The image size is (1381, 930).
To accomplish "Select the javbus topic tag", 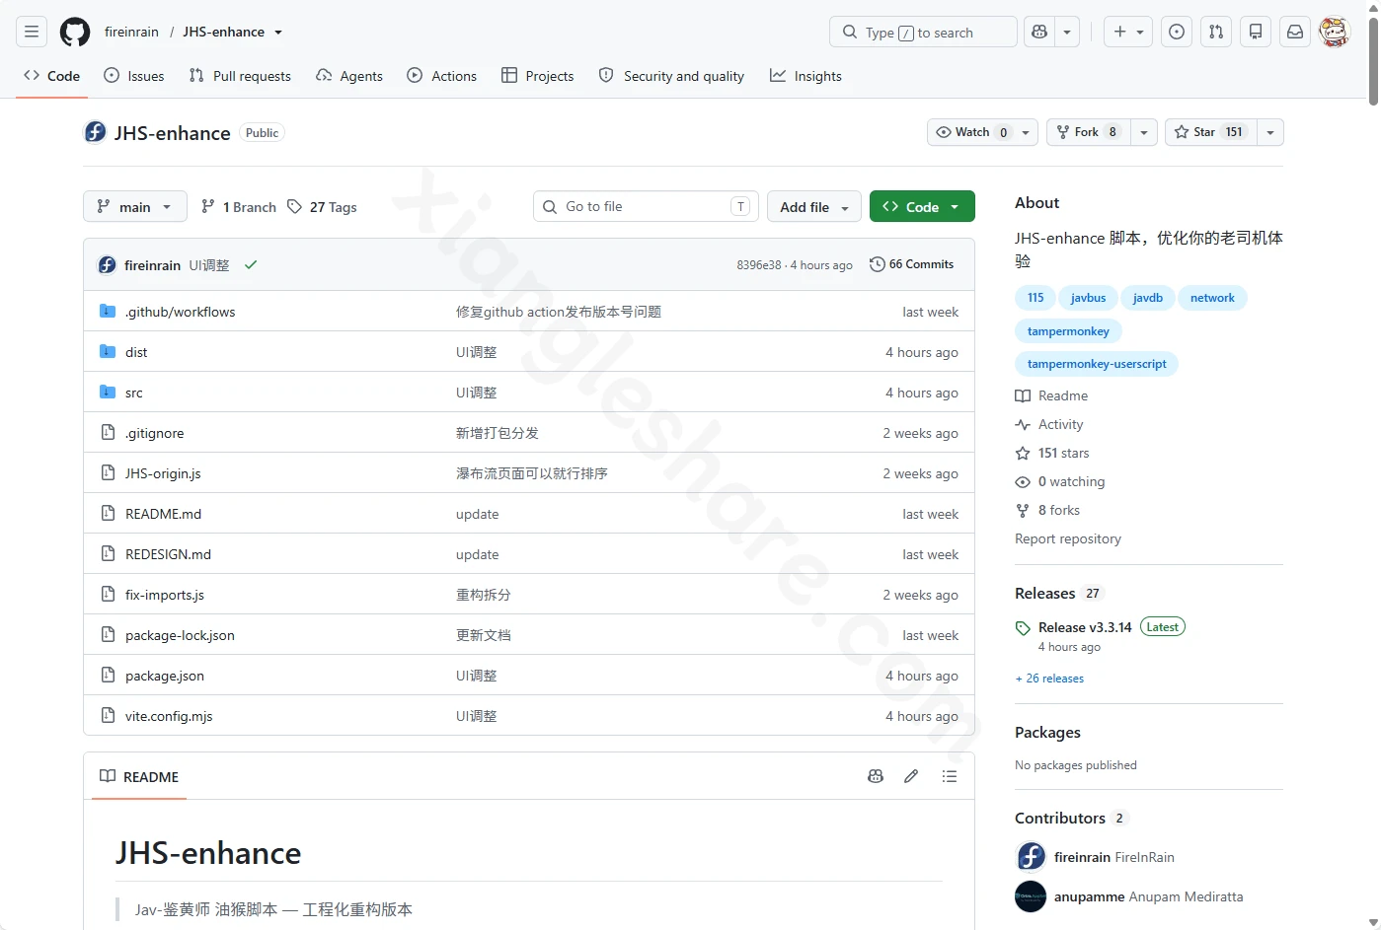I will point(1088,298).
